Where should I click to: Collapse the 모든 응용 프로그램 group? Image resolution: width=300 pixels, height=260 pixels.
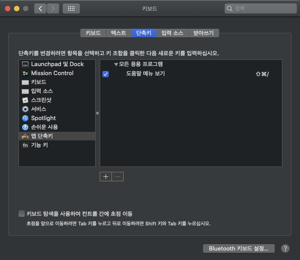[116, 64]
